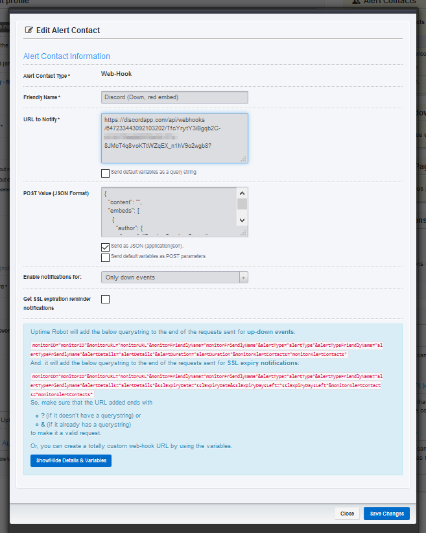
Task: Click the 'URL to Notify' label
Action: 41,119
